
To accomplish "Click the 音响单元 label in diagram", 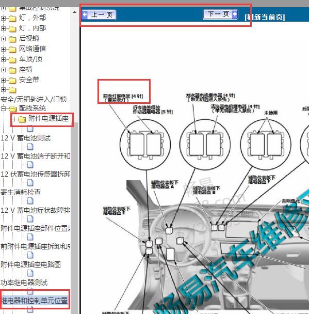I will pyautogui.click(x=290, y=201).
